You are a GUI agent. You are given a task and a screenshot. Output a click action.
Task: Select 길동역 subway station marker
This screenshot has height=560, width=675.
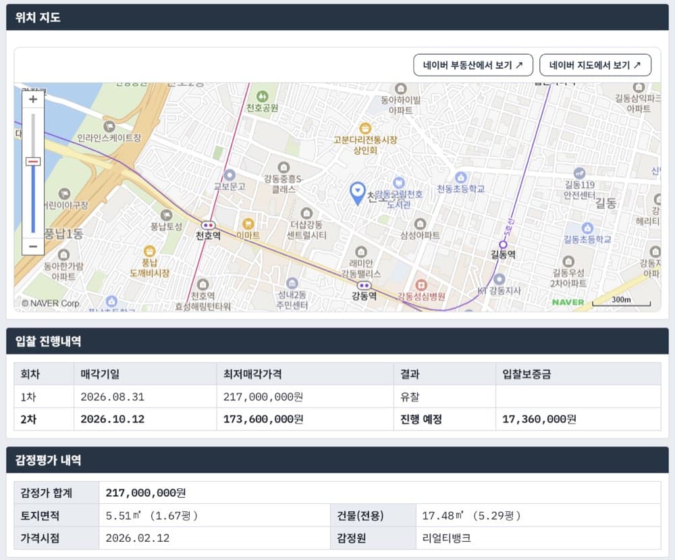click(503, 245)
